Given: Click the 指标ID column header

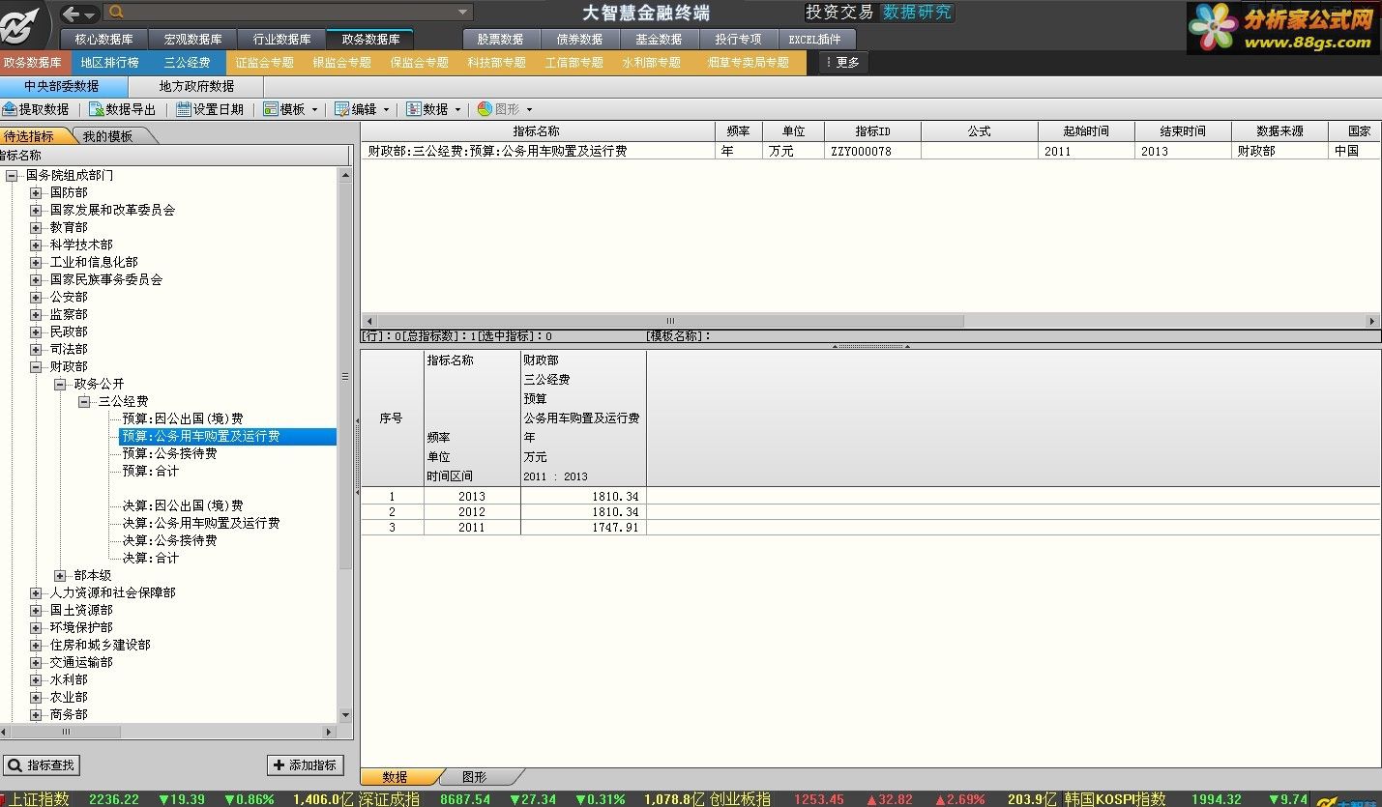Looking at the screenshot, I should tap(872, 131).
